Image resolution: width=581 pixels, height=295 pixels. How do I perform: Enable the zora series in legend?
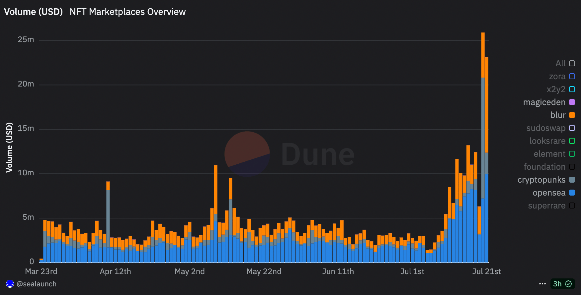point(572,76)
